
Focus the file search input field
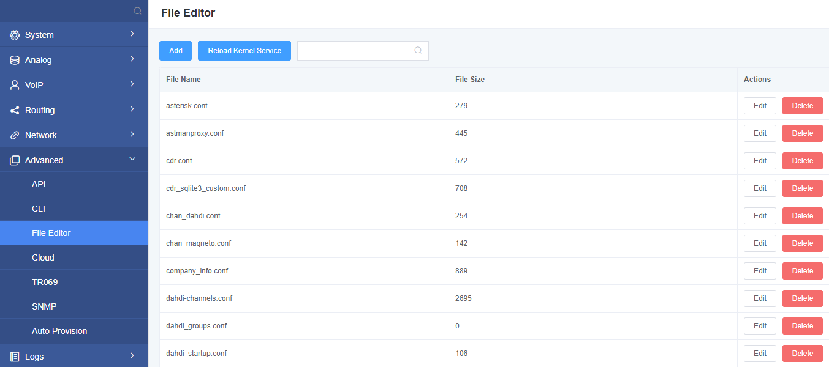[x=363, y=51]
